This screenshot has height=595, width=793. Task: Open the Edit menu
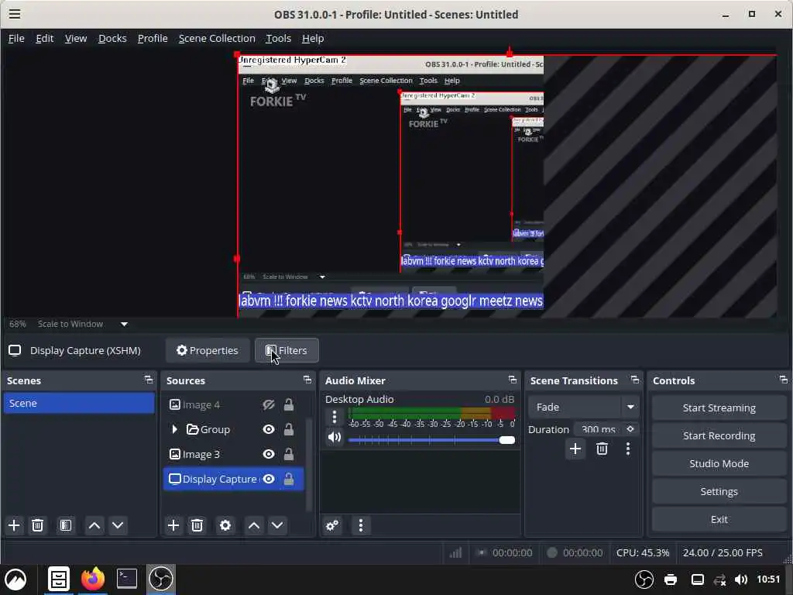44,39
